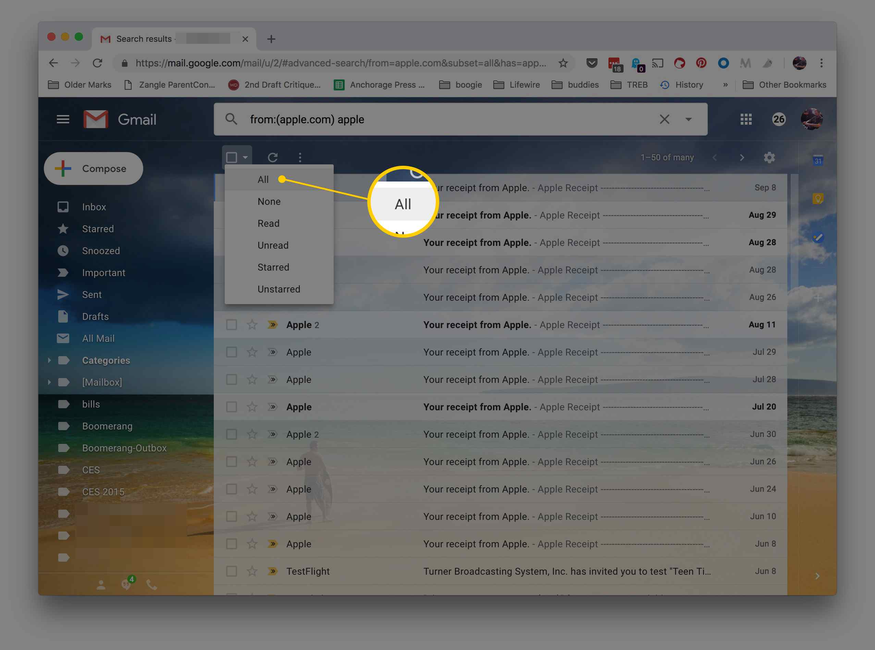Image resolution: width=875 pixels, height=650 pixels.
Task: Expand the [Mailbox] label
Action: [x=49, y=382]
